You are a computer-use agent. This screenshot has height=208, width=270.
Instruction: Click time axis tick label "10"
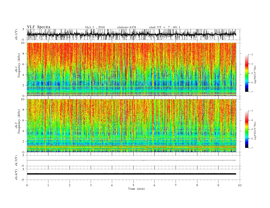pyautogui.click(x=240, y=185)
